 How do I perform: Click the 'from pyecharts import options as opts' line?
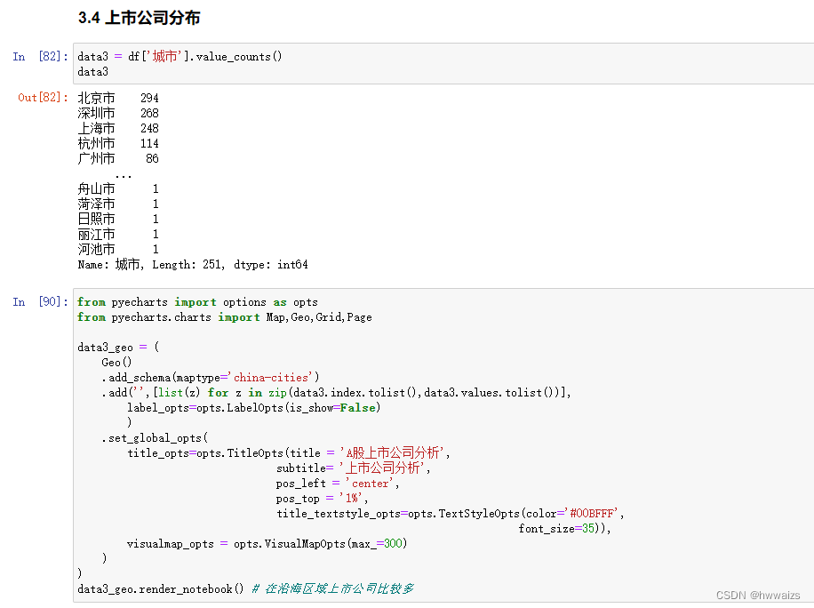tap(197, 302)
